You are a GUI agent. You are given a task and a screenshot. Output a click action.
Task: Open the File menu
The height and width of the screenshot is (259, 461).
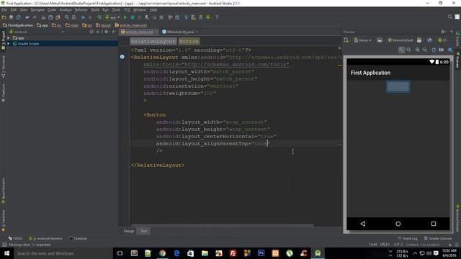tap(4, 10)
